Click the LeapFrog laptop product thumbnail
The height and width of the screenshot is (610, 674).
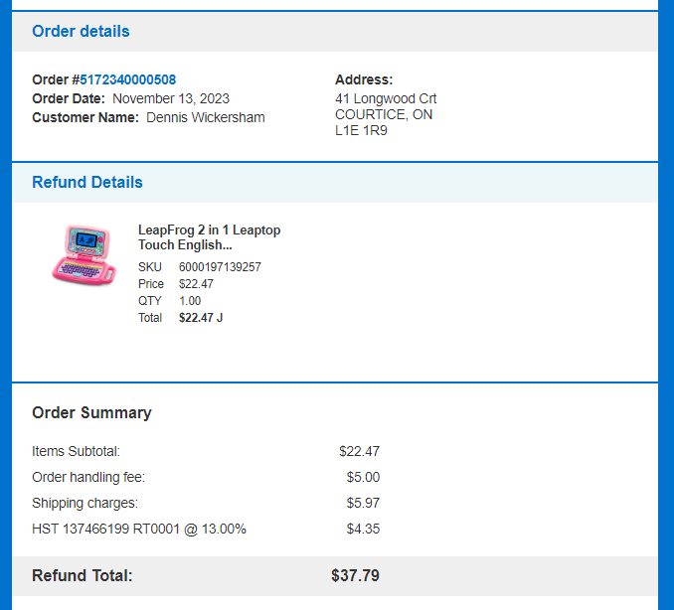click(84, 254)
